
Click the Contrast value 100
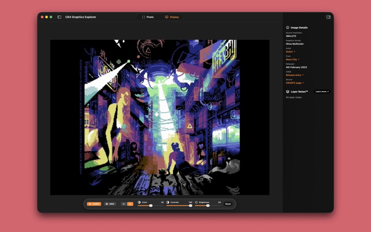[190, 202]
